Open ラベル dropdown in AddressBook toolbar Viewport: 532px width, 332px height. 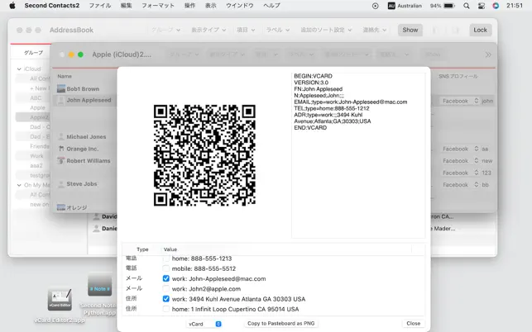(277, 30)
